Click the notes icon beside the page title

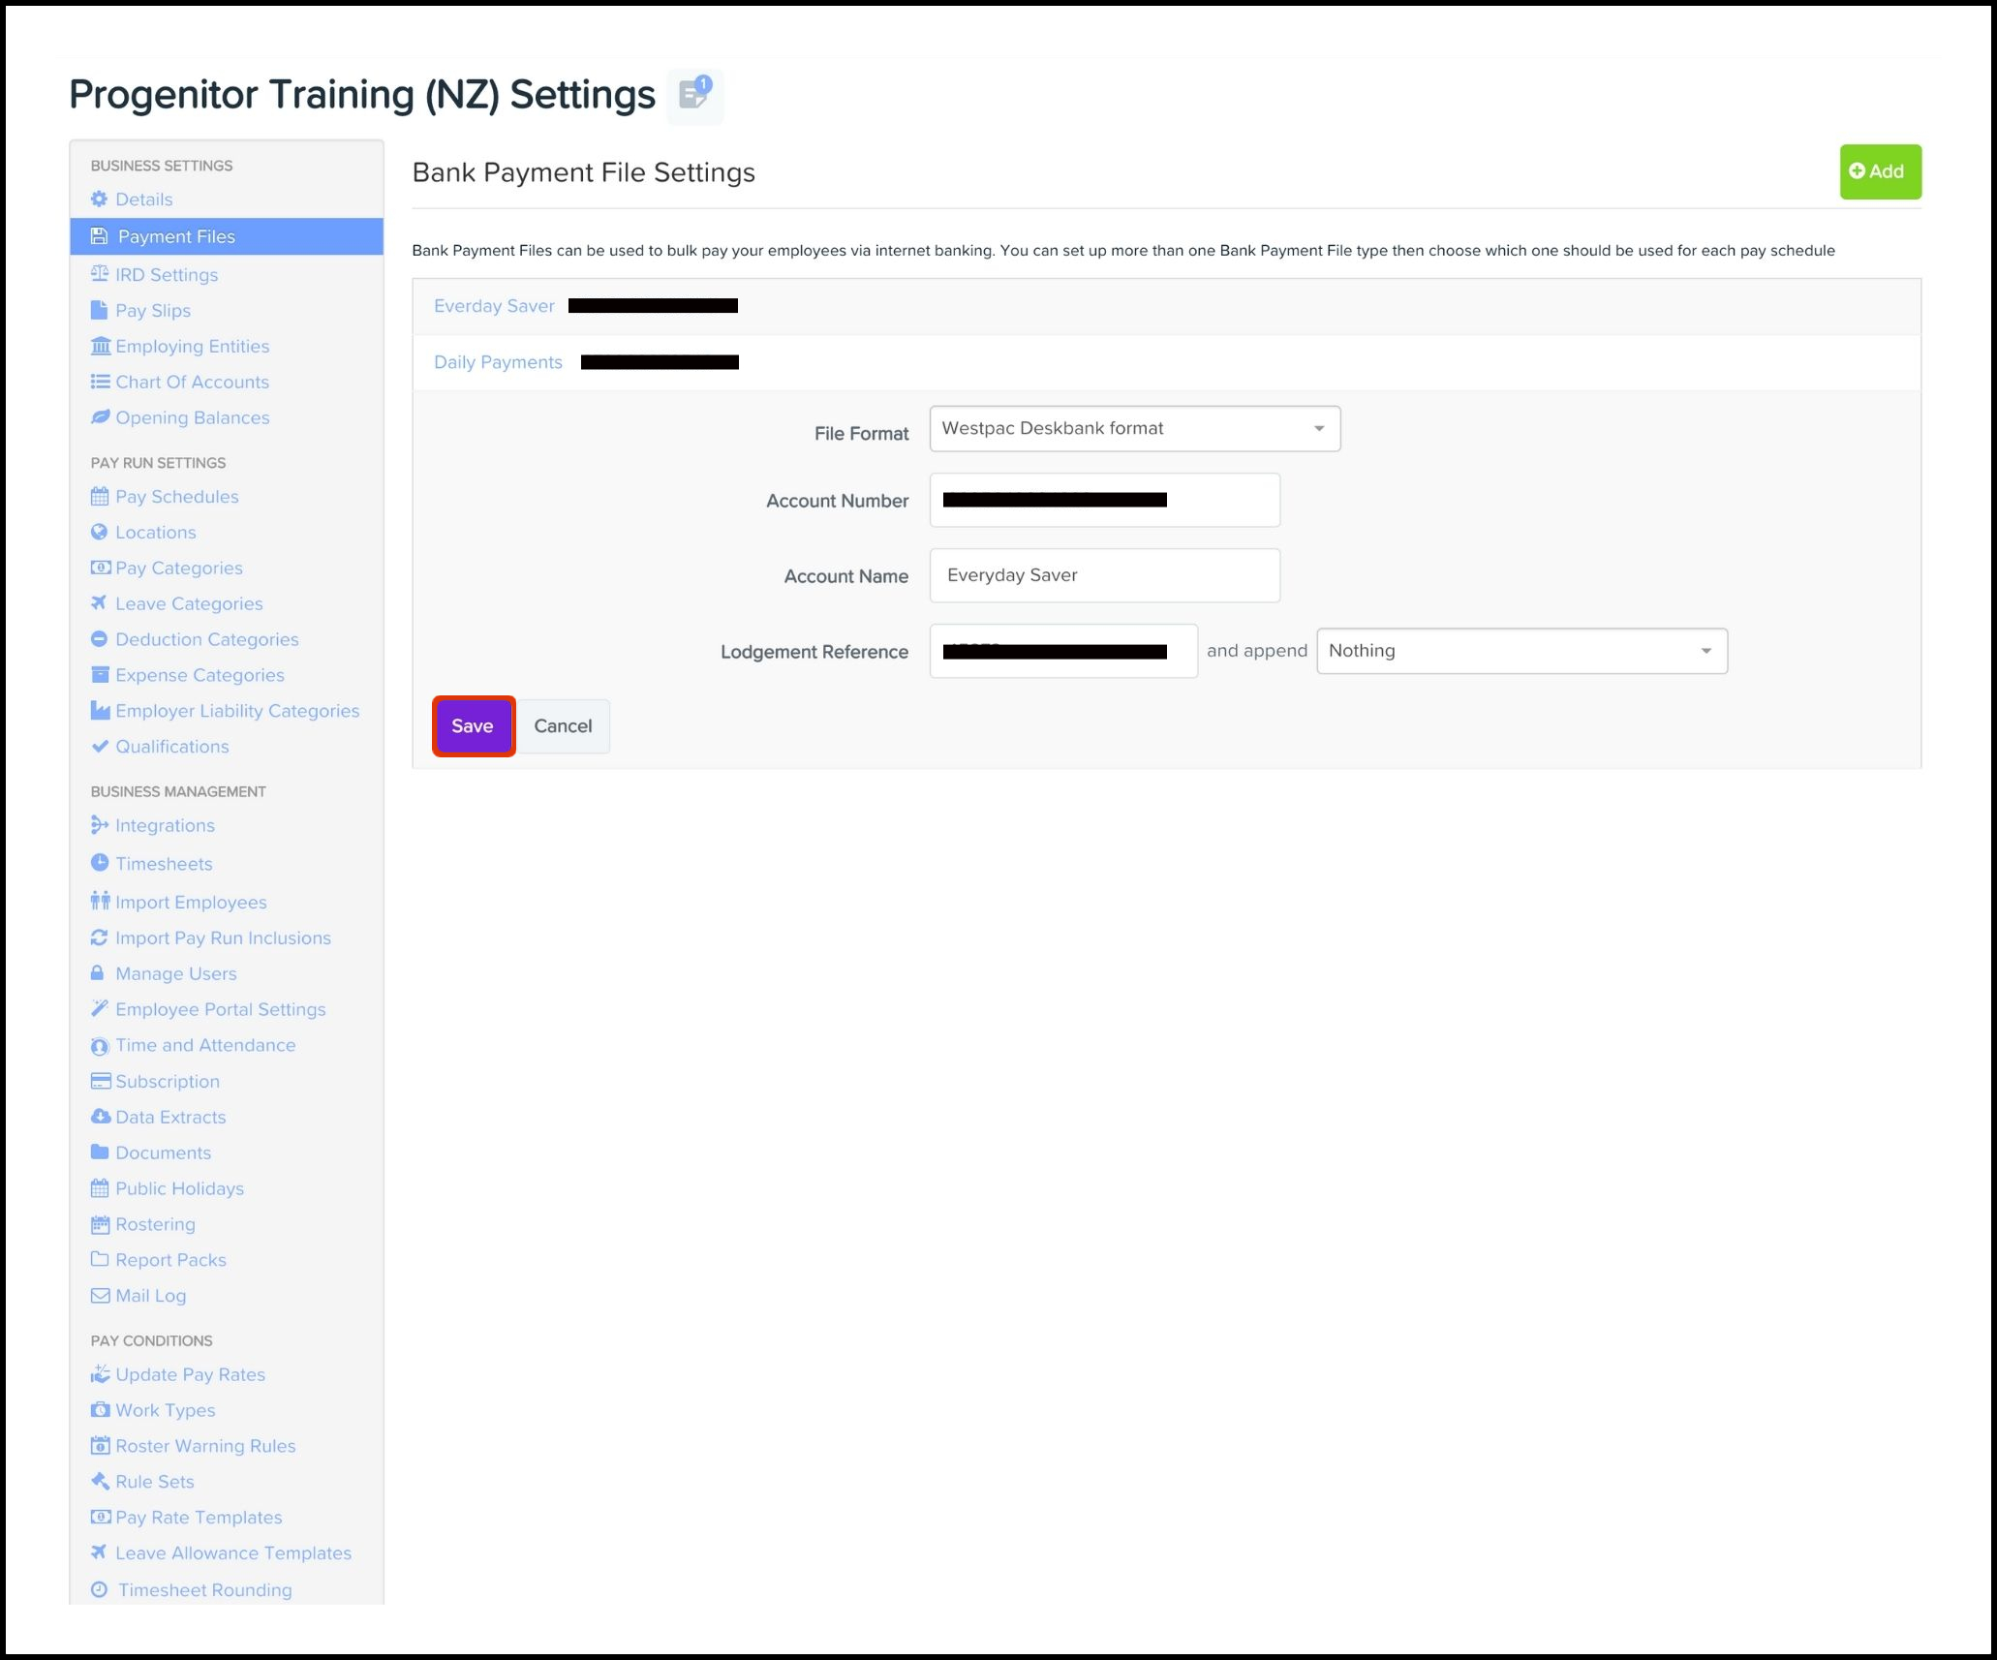tap(694, 95)
